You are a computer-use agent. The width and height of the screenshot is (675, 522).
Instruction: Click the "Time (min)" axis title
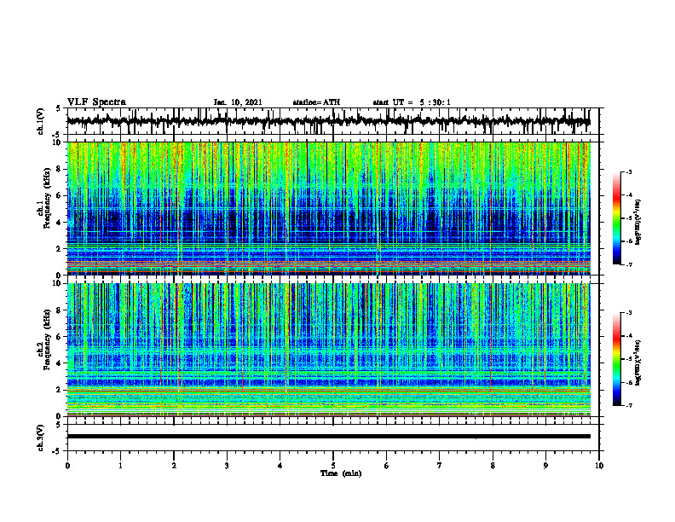click(341, 473)
